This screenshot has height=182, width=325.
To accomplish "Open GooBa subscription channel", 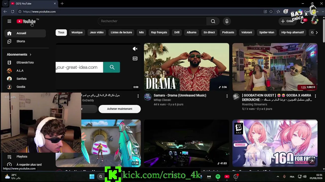I will tap(25, 87).
